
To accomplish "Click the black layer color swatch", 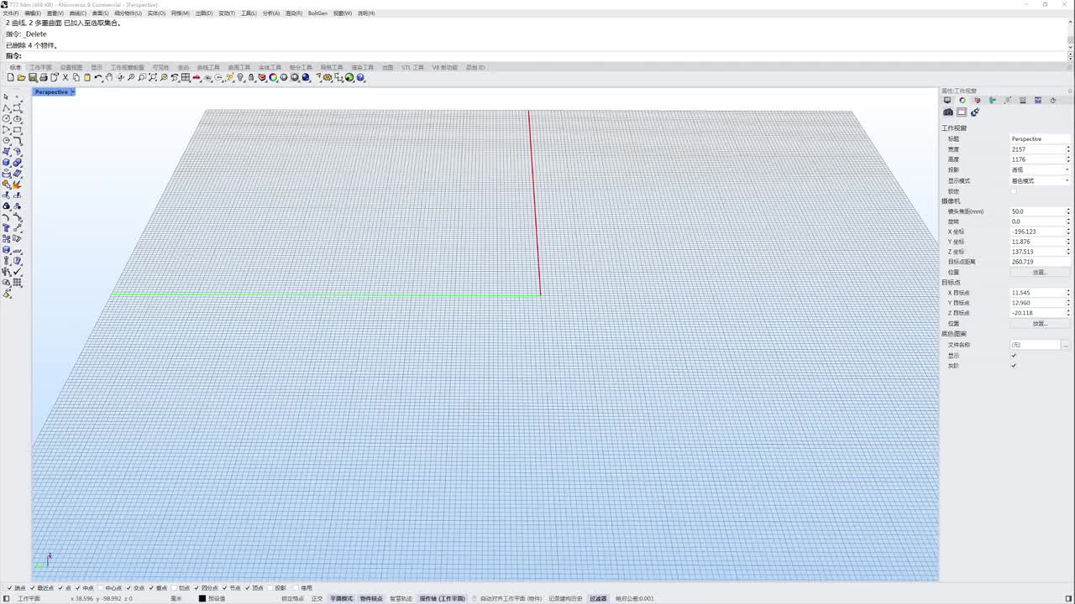I will [x=202, y=599].
